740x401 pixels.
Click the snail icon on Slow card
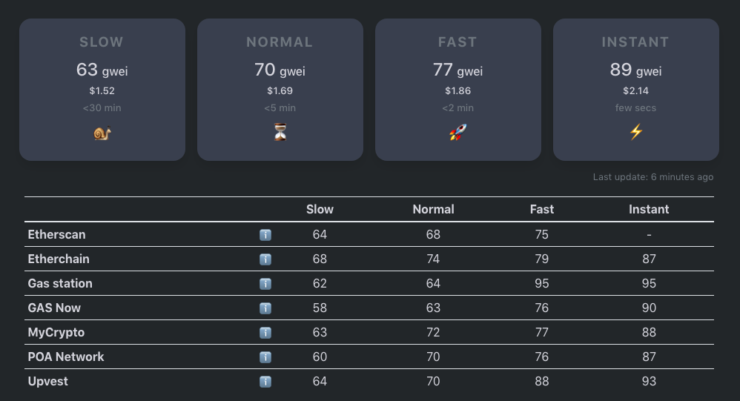pos(102,133)
